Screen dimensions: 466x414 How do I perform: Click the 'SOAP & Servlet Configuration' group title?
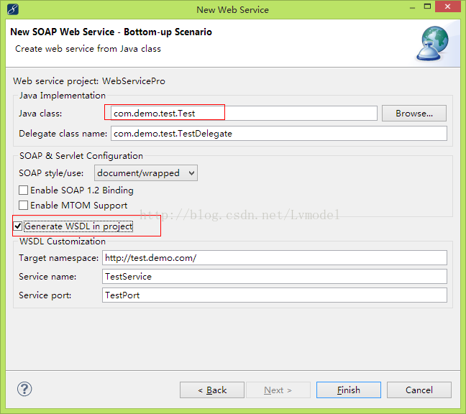click(x=81, y=156)
